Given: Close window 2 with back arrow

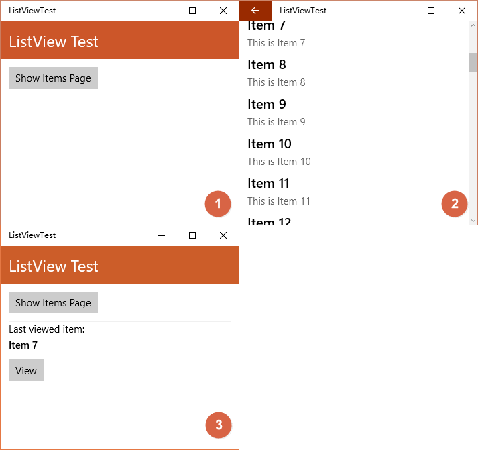Looking at the screenshot, I should tap(462, 11).
